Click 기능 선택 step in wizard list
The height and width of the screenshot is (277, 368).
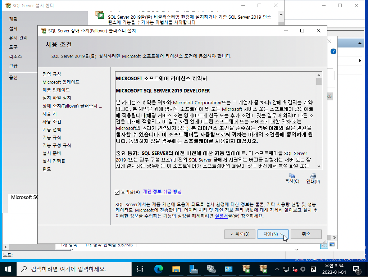52,130
